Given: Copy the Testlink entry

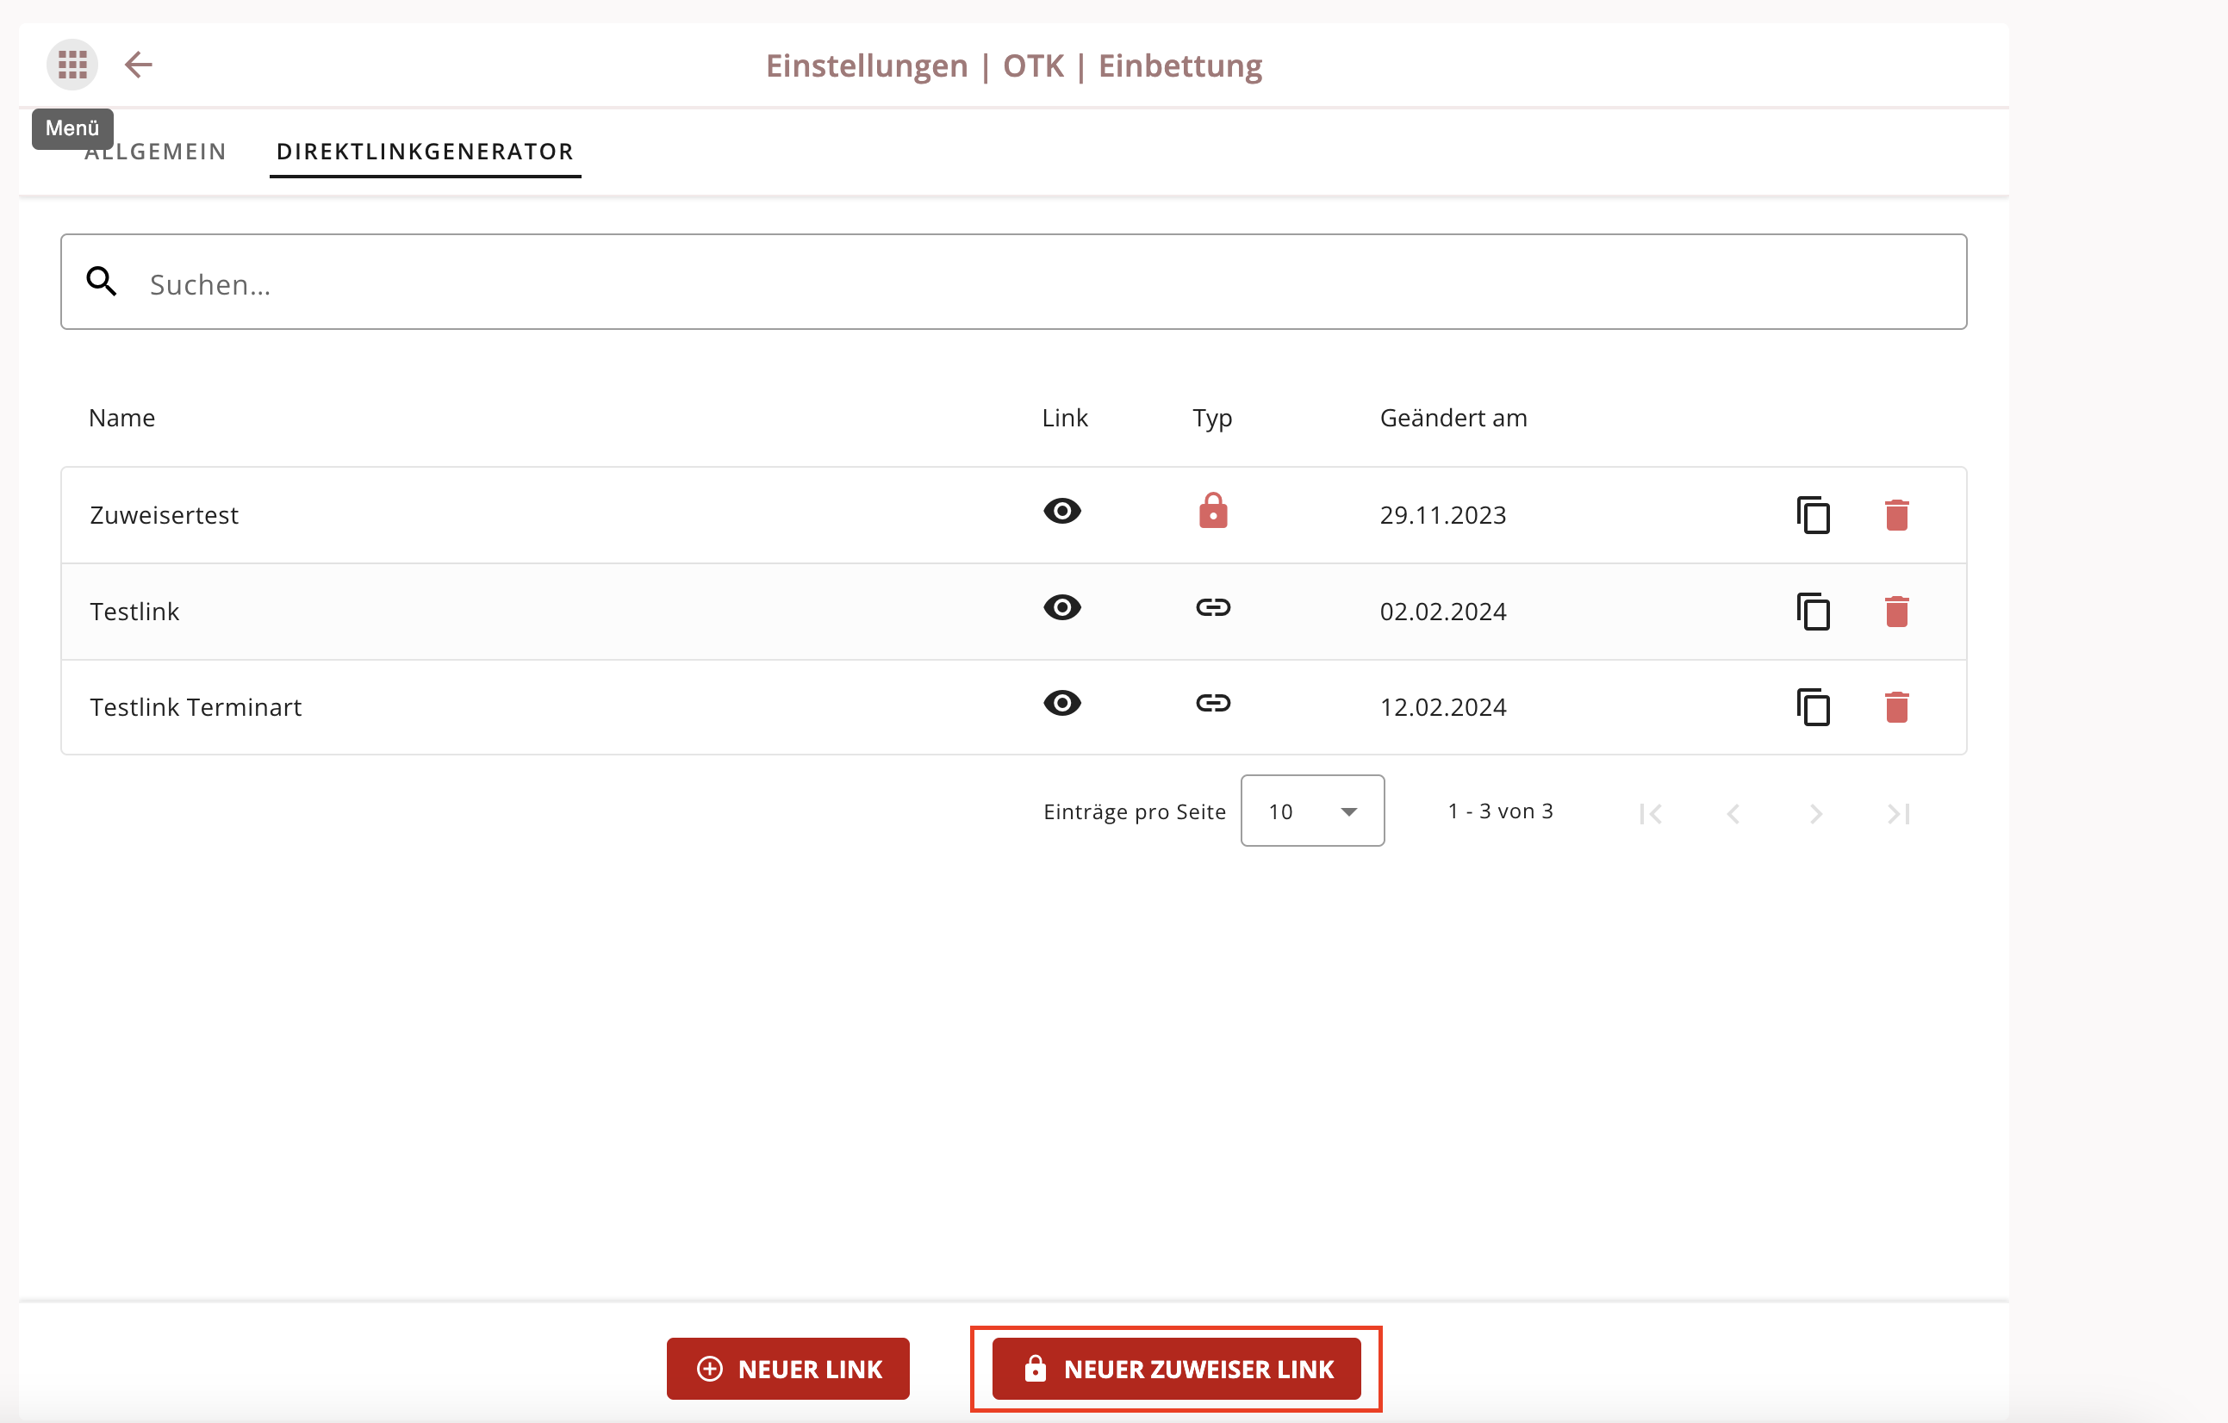Looking at the screenshot, I should pyautogui.click(x=1813, y=612).
